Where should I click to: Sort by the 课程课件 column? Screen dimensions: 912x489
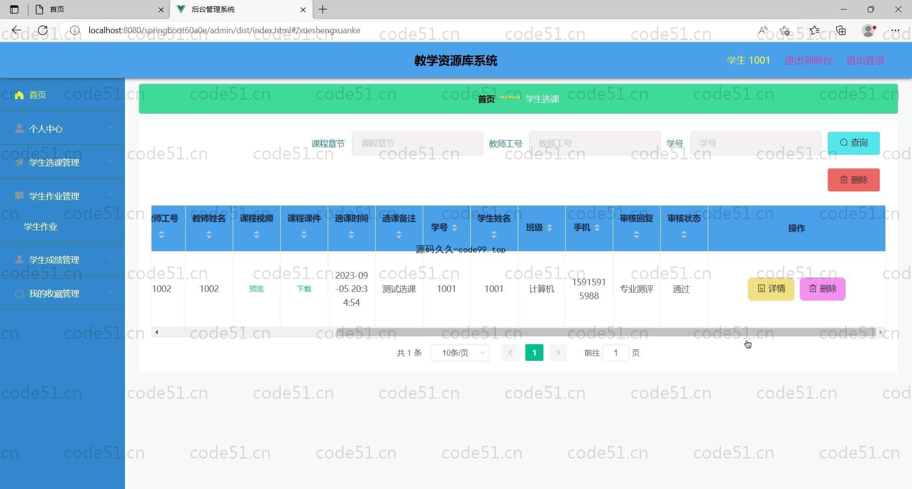pyautogui.click(x=304, y=235)
